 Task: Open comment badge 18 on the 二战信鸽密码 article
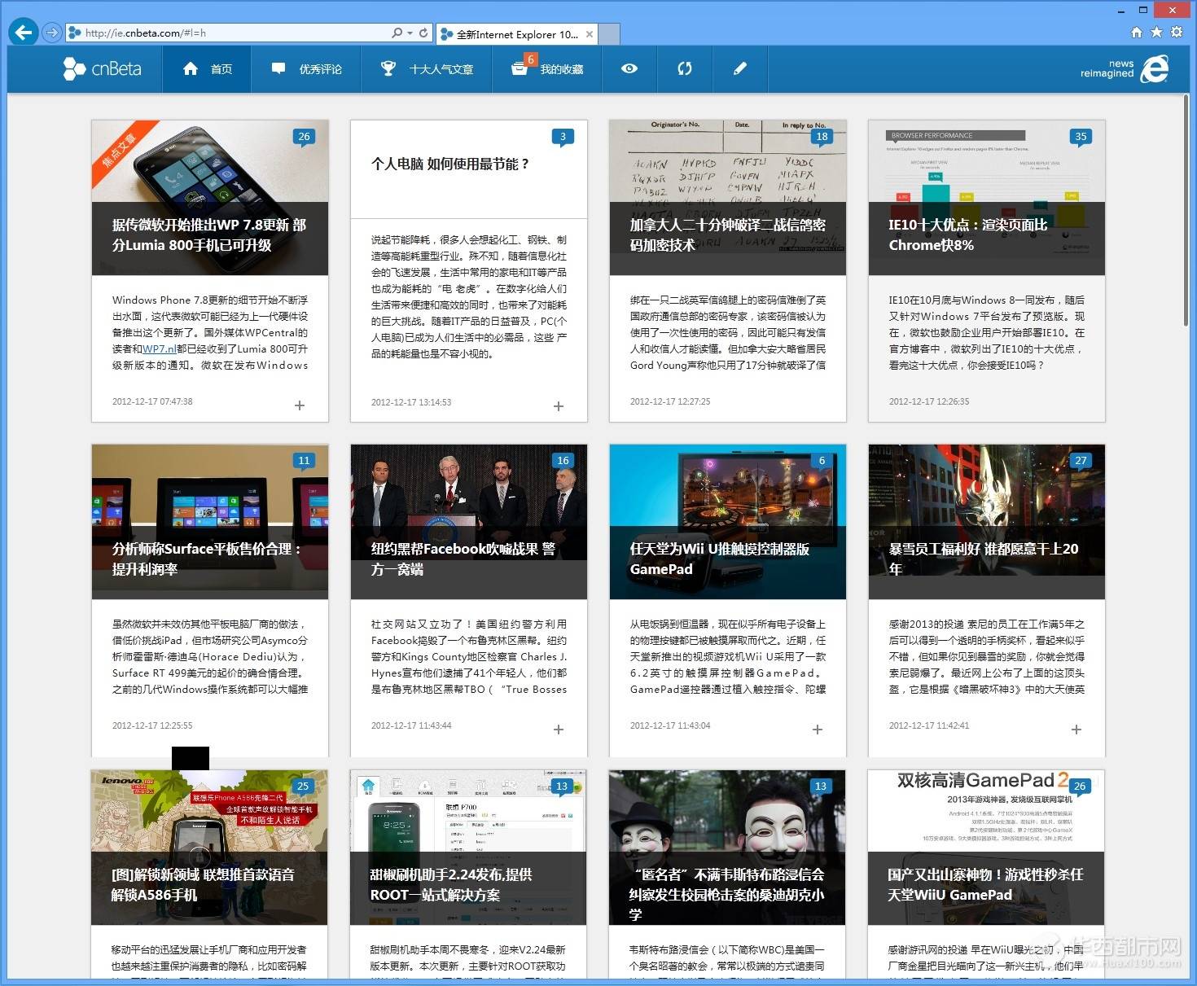coord(822,138)
